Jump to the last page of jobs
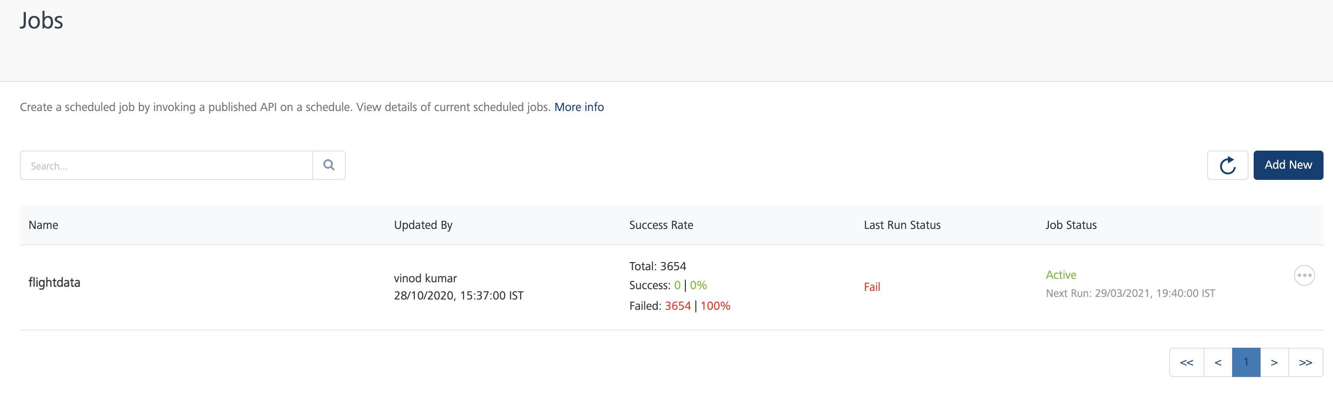1333x420 pixels. tap(1305, 363)
